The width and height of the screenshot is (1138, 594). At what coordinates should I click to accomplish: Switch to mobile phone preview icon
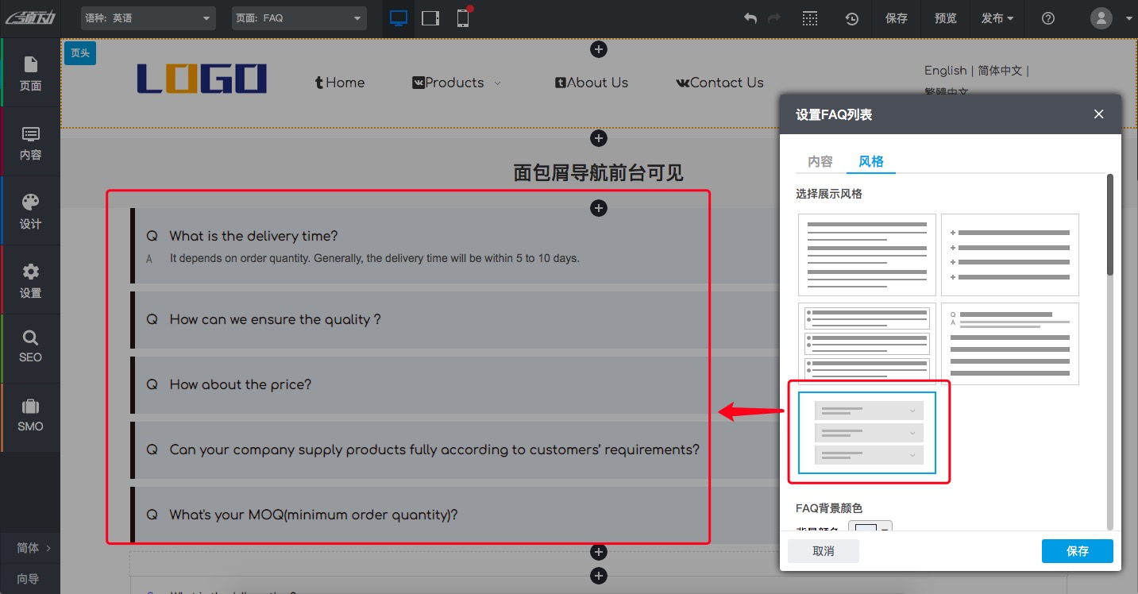463,18
